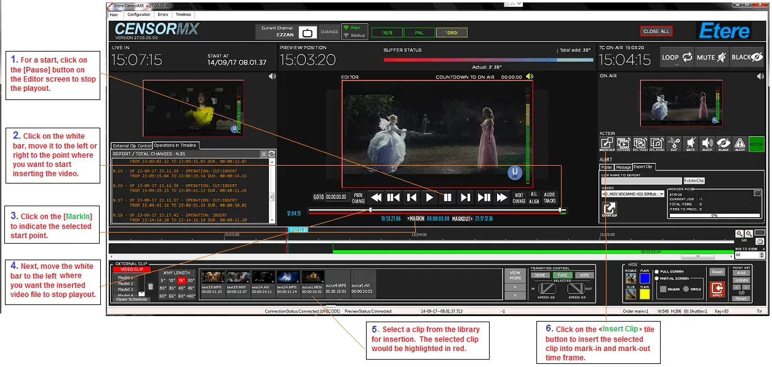Click the Alert triangle action icon
This screenshot has height=367, width=772.
point(740,144)
